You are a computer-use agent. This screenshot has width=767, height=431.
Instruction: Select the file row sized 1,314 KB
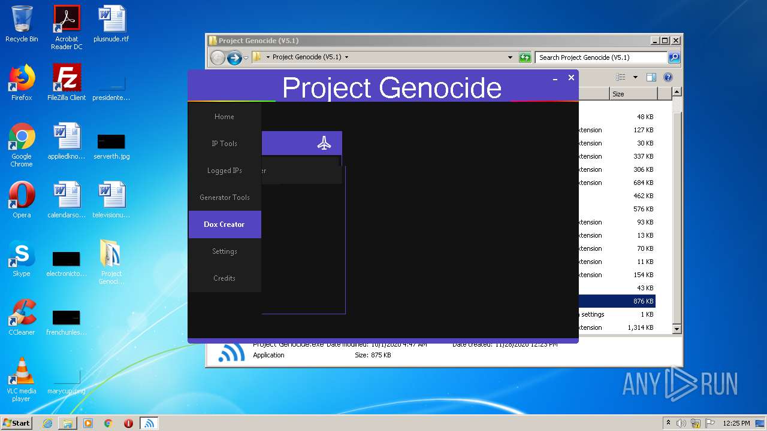617,327
